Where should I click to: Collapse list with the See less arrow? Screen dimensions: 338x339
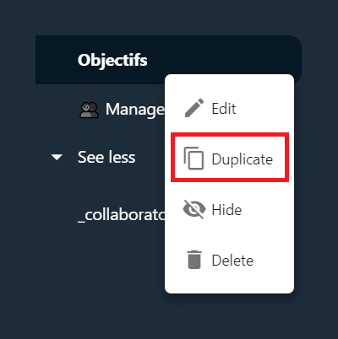[x=57, y=157]
